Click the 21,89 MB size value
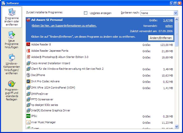The width and height of the screenshot is (183, 133). pyautogui.click(x=167, y=51)
